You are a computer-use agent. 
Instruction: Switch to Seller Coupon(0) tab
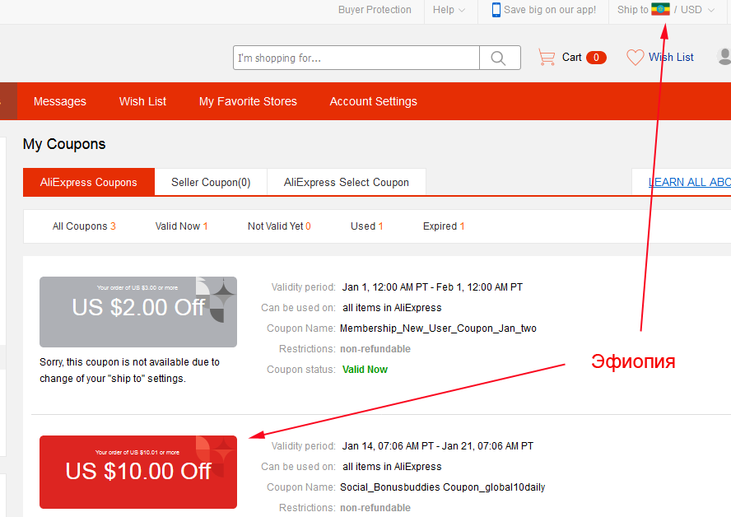pyautogui.click(x=211, y=182)
